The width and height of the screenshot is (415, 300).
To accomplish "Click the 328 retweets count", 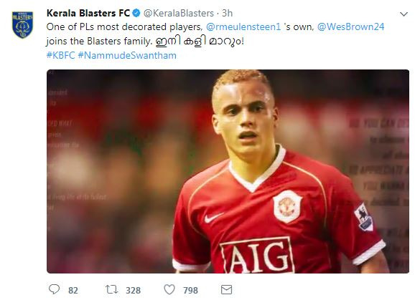I will (x=133, y=291).
